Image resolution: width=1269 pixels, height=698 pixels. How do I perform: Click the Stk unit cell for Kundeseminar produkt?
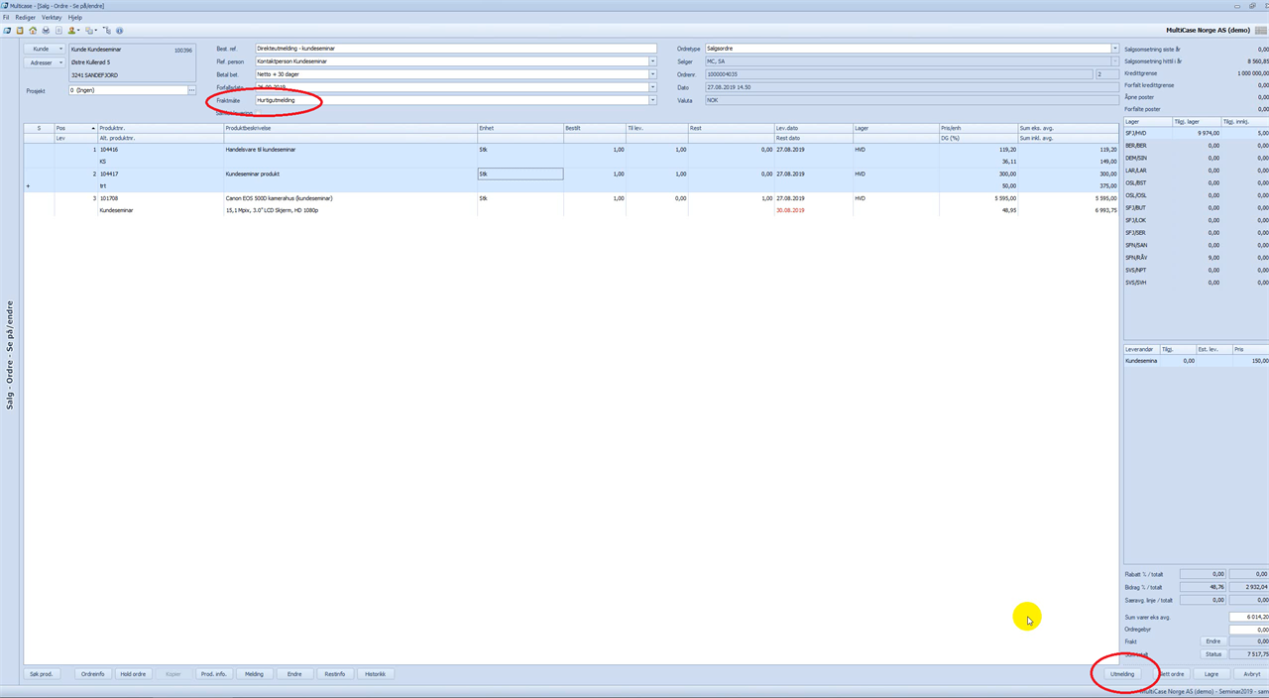point(519,174)
